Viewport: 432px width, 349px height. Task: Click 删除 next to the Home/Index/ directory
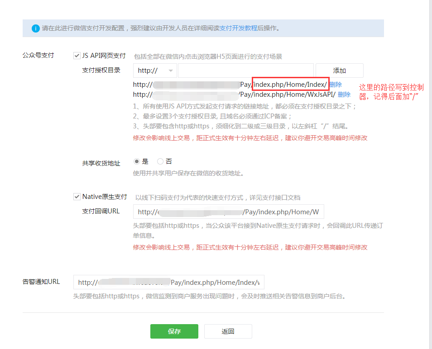336,85
